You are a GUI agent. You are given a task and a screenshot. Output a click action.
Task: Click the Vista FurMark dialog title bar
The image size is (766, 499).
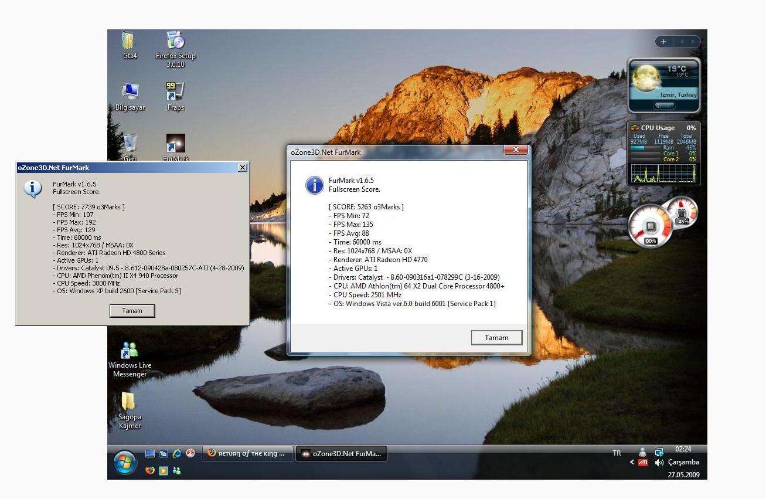[396, 152]
